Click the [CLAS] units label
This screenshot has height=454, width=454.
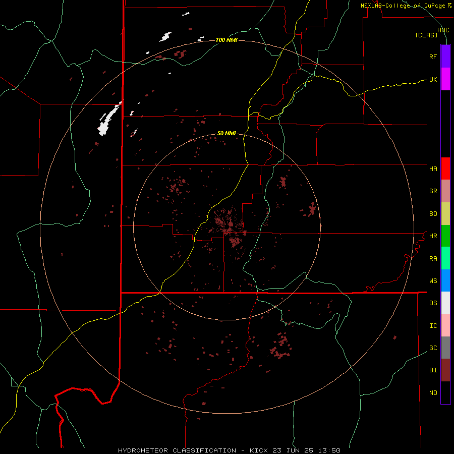[426, 35]
